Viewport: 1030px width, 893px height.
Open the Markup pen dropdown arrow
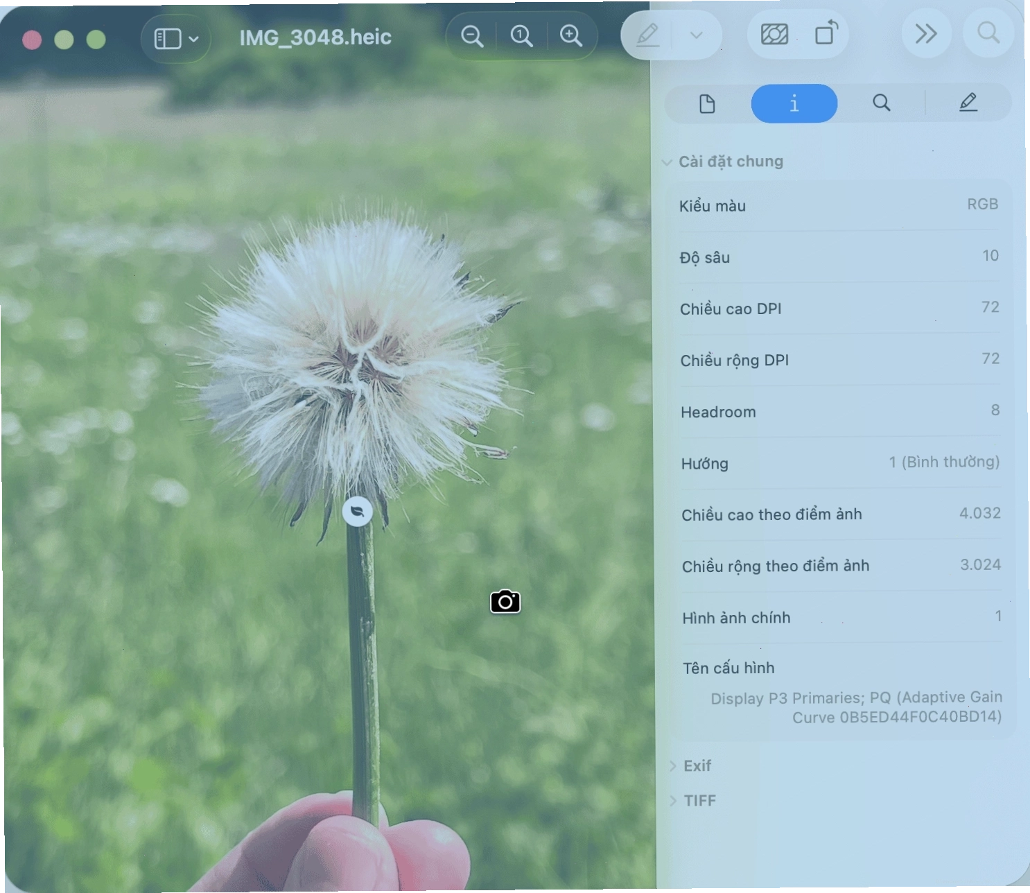coord(697,35)
